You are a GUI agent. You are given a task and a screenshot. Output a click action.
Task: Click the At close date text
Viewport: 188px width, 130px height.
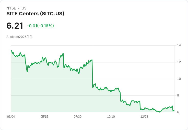pos(19,37)
